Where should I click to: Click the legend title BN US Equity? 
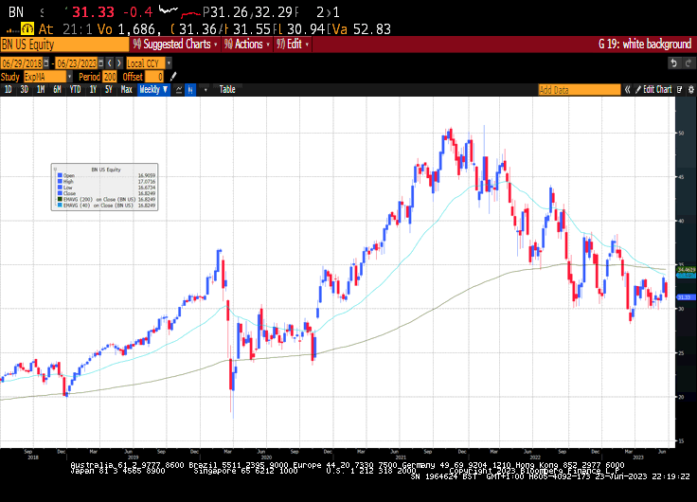pyautogui.click(x=106, y=170)
